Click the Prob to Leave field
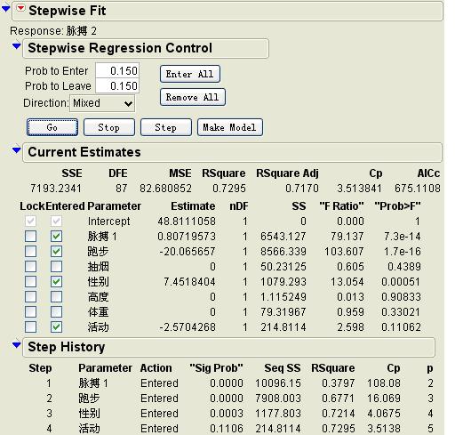 [x=117, y=85]
